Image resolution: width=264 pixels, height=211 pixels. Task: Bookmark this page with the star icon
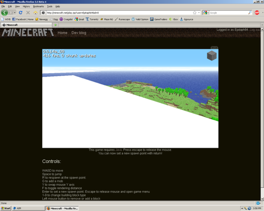[195, 12]
